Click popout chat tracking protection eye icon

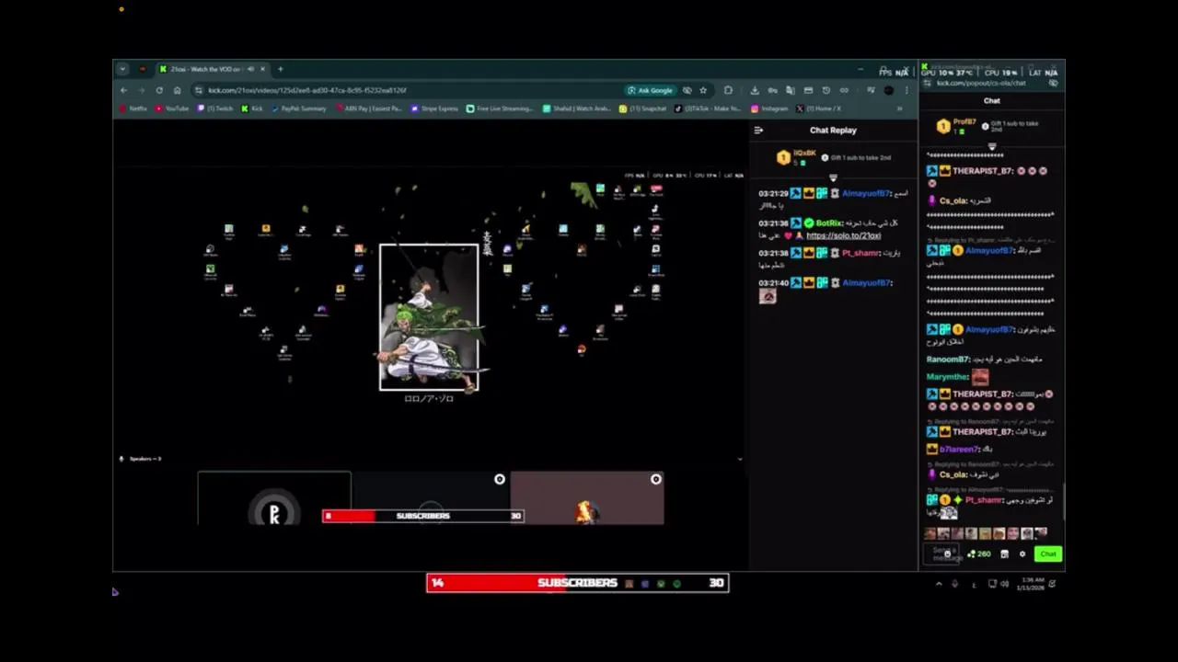coord(1053,83)
